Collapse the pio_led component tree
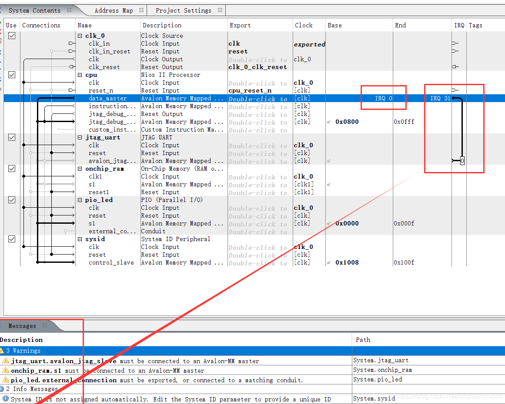This screenshot has height=404, width=505. [80, 200]
